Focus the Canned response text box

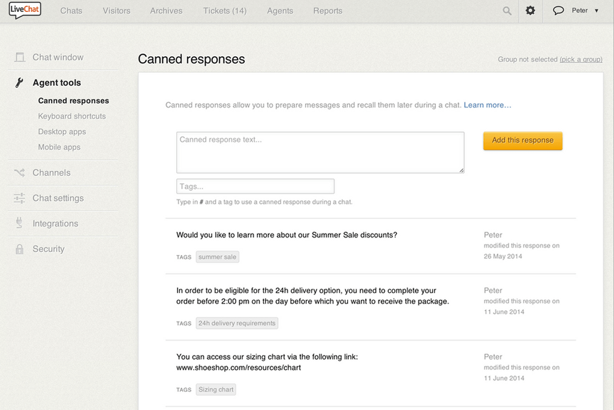coord(320,153)
